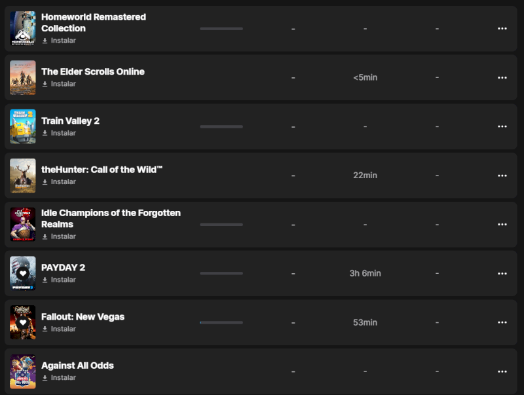Toggle favorite heart on PAYDAY 2 cover
This screenshot has height=395, width=524.
point(23,273)
